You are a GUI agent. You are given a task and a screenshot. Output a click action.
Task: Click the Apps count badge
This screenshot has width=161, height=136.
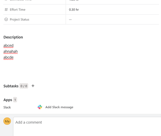(15, 100)
